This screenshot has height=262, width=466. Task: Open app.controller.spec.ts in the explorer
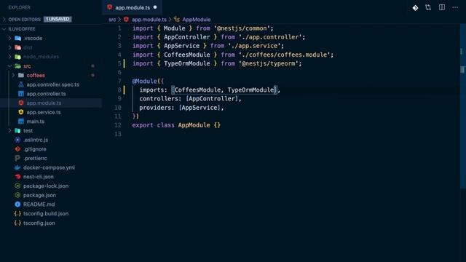[52, 84]
